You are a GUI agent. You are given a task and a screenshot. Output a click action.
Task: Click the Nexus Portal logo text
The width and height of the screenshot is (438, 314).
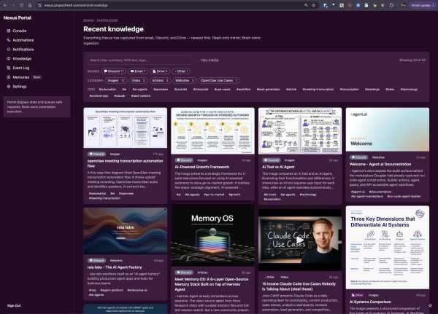pos(18,17)
